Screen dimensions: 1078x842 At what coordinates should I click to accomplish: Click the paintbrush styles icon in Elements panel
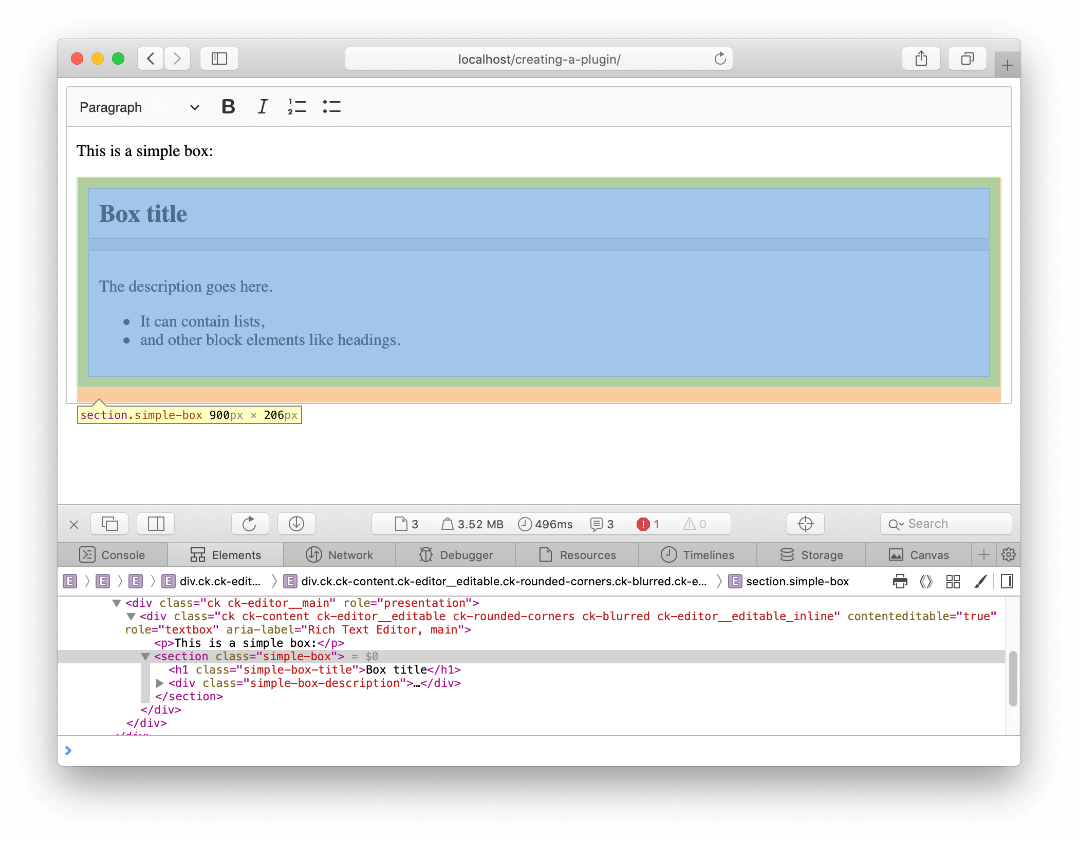pyautogui.click(x=980, y=581)
